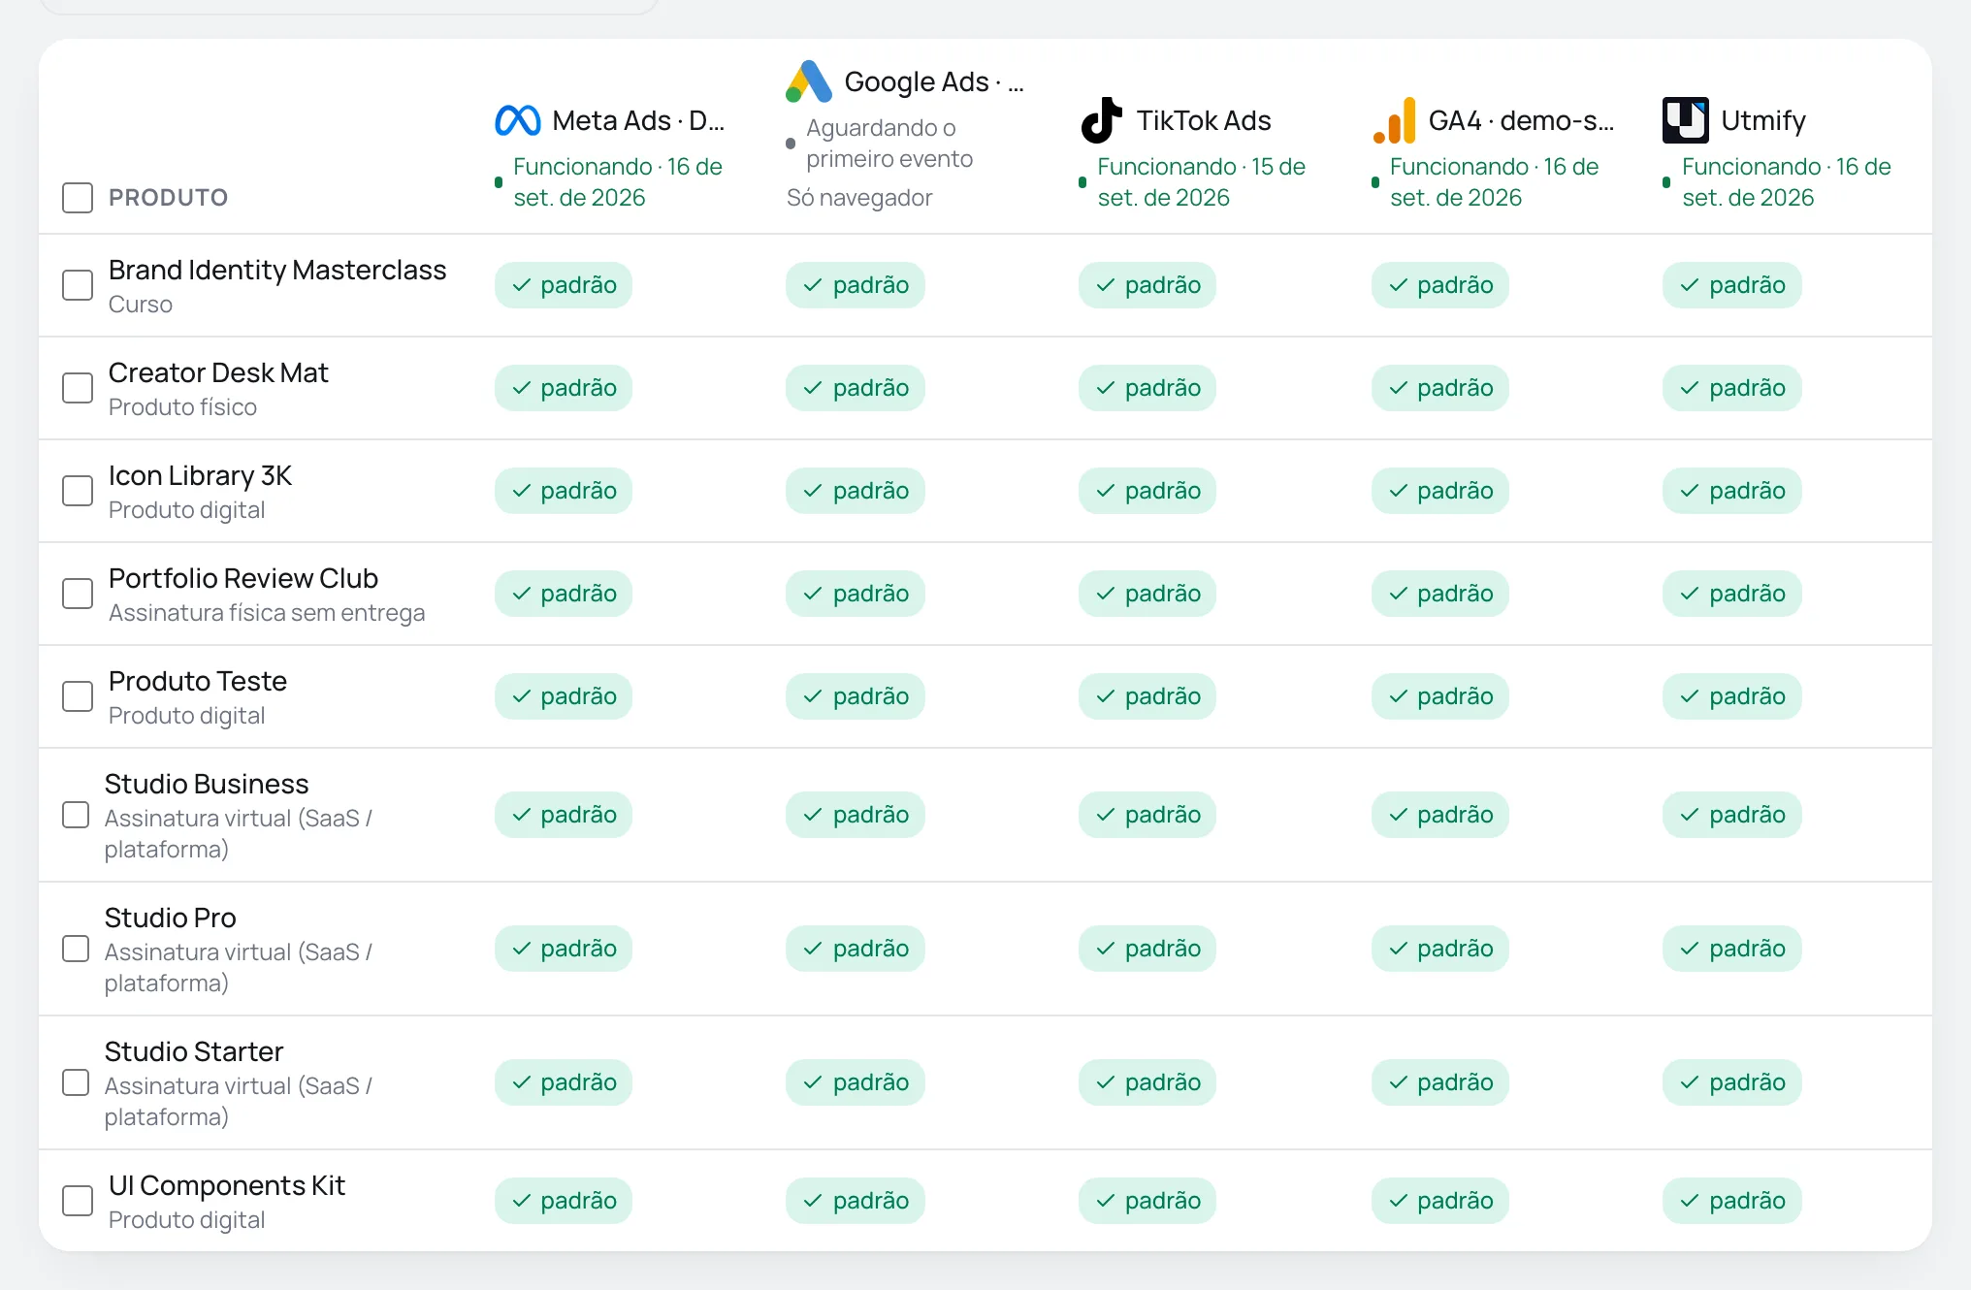Click Meta Ads padrão for Creator Desk Mat

[x=564, y=388]
